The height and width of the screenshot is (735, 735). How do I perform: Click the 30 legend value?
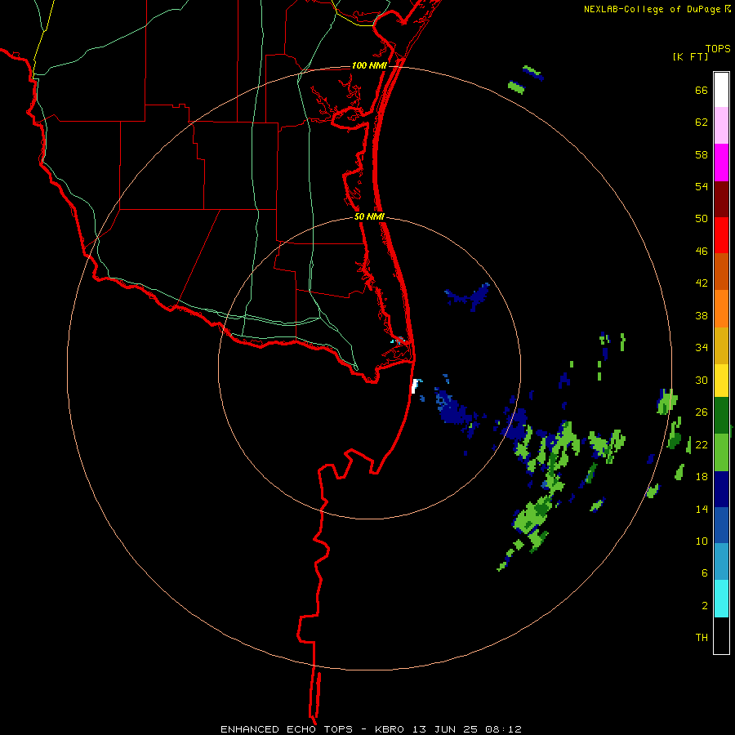(x=702, y=380)
